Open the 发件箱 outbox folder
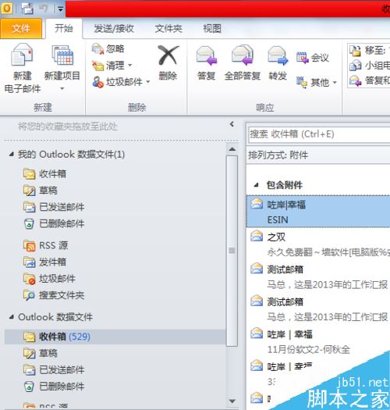Screen dimensions: 390x410 (44, 262)
